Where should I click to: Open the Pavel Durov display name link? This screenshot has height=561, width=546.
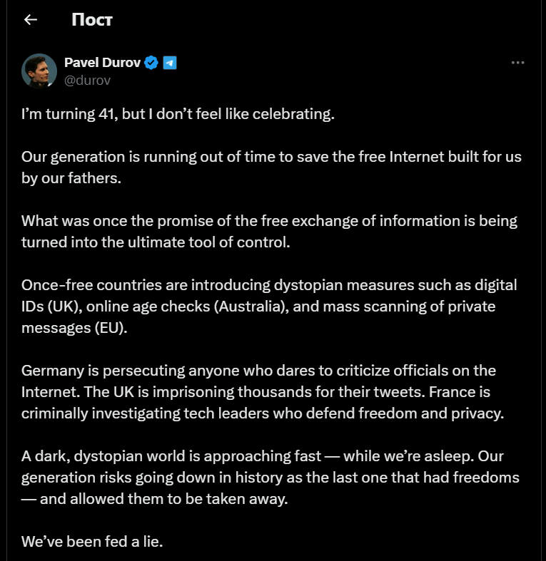point(102,63)
